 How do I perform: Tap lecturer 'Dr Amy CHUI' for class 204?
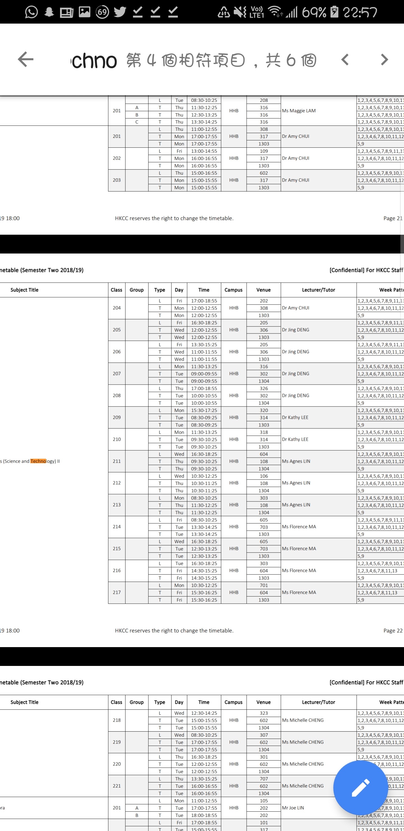pyautogui.click(x=295, y=308)
